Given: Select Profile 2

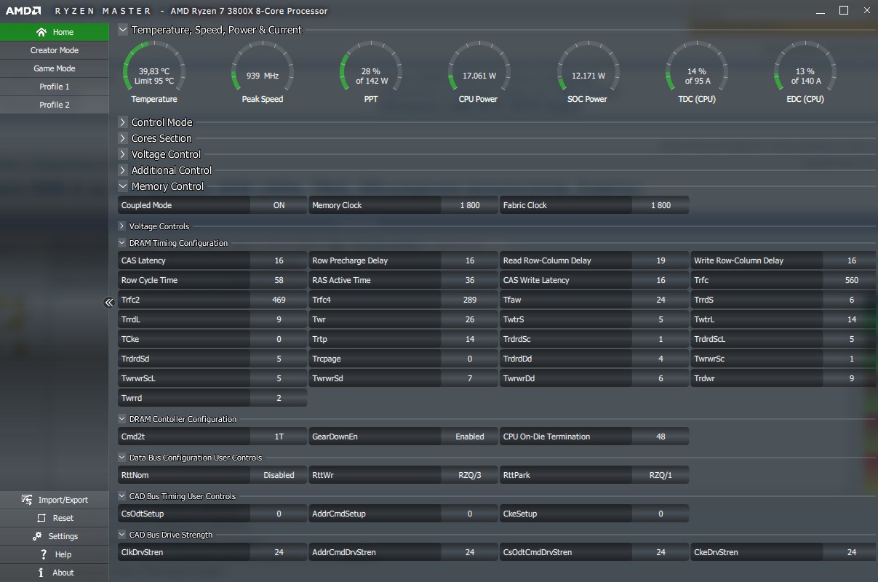Looking at the screenshot, I should pyautogui.click(x=55, y=105).
